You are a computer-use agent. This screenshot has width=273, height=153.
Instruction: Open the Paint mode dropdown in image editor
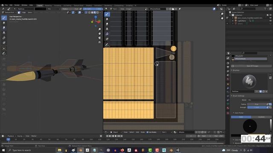[x=114, y=9]
